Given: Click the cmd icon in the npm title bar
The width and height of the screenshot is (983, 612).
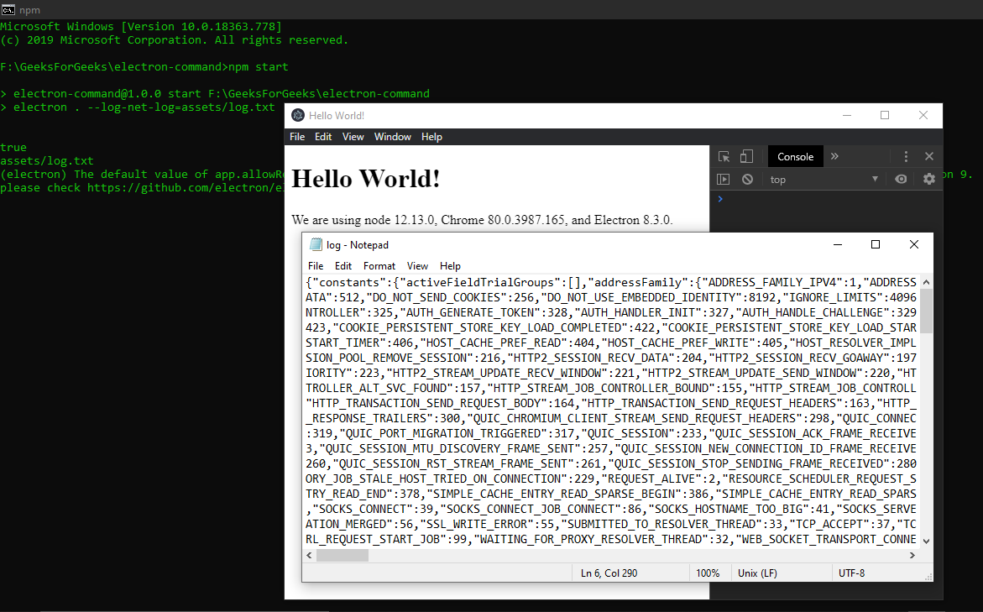Looking at the screenshot, I should point(8,9).
